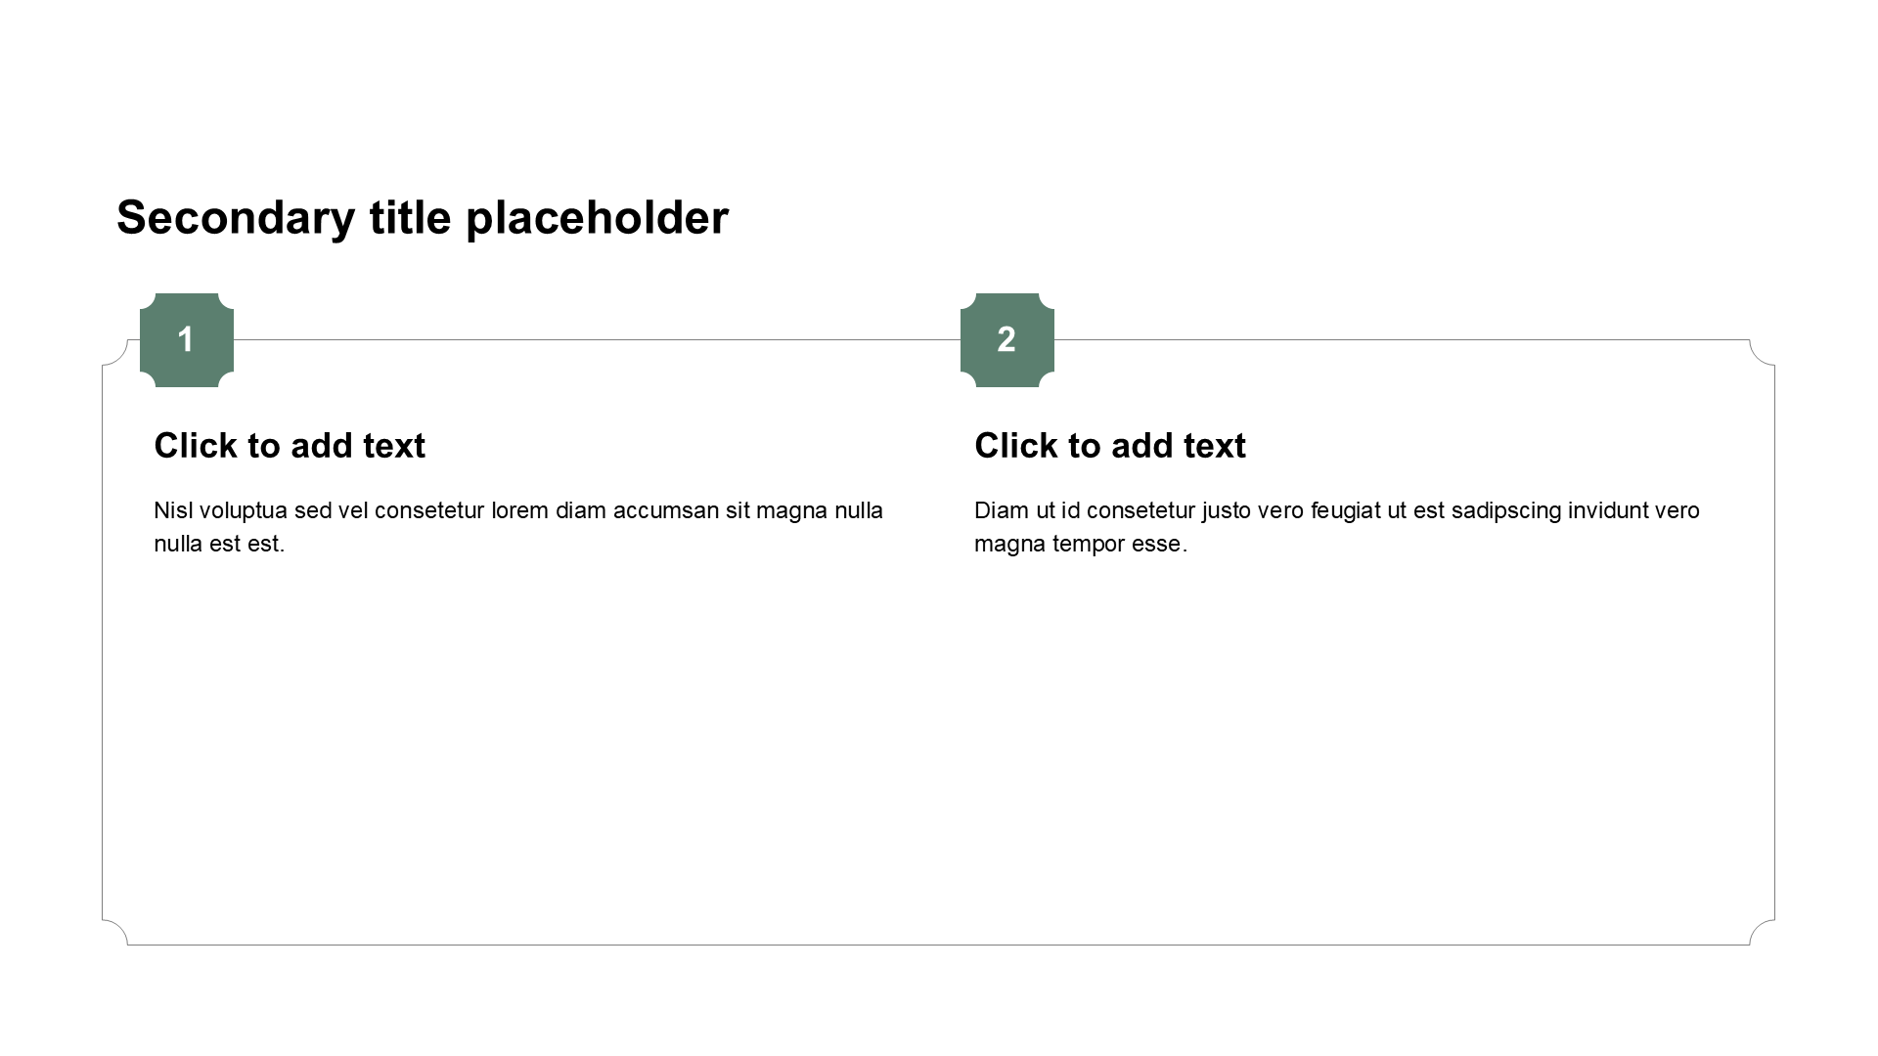Click the green badge numbered 2

pyautogui.click(x=1007, y=340)
